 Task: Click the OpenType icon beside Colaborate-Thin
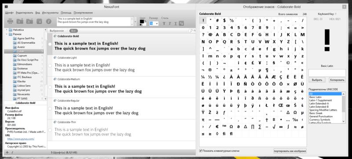[x=55, y=122]
